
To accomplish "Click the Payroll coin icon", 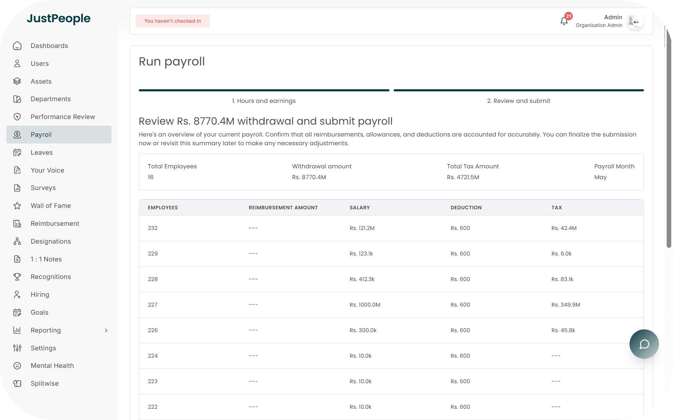I will [17, 135].
